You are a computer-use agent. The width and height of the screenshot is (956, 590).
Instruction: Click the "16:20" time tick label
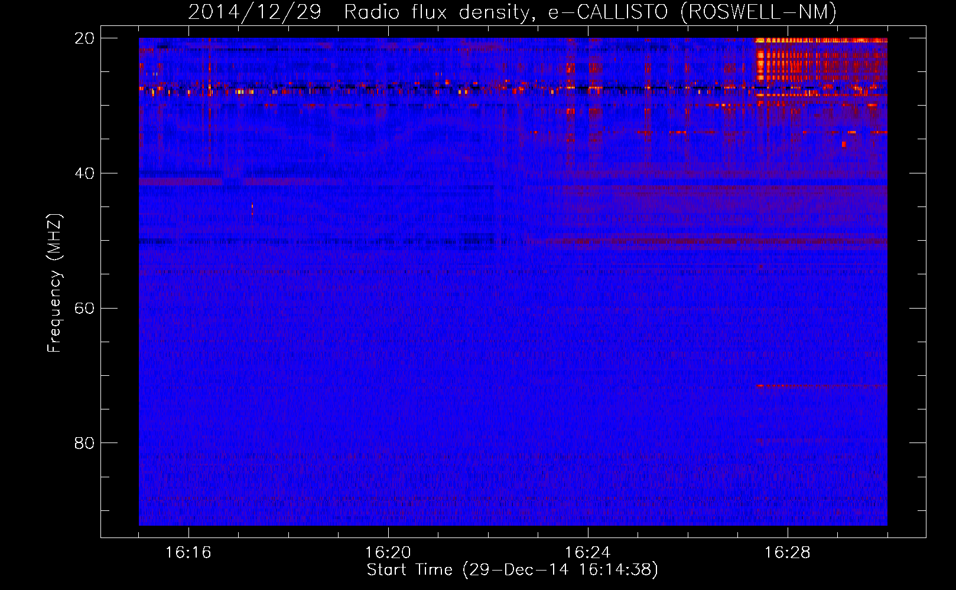coord(388,552)
